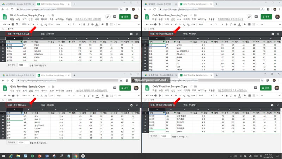The height and width of the screenshot is (159, 282).
Task: Open font size dropdown in 중국,체코+A,S window
Action: (x=77, y=95)
